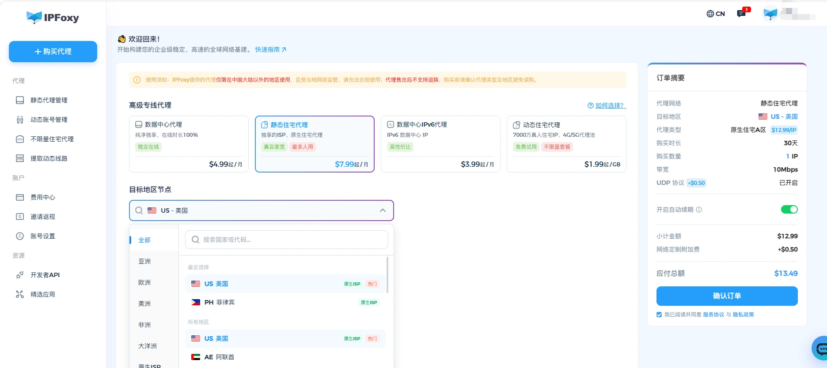Click the search icon in target region selector
The height and width of the screenshot is (368, 827).
[x=139, y=210]
